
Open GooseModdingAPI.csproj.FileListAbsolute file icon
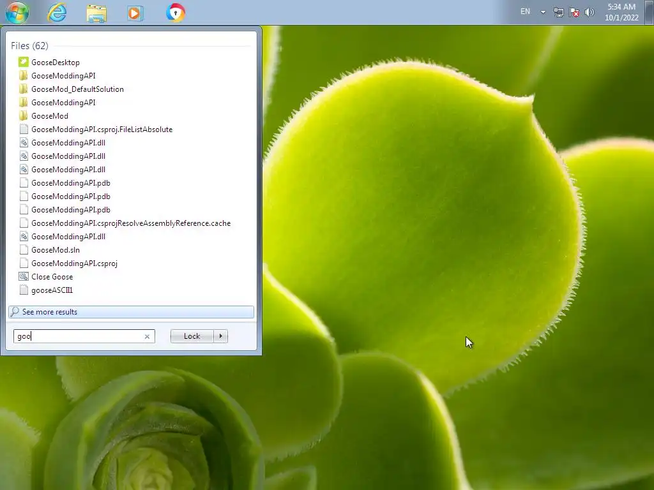coord(24,129)
